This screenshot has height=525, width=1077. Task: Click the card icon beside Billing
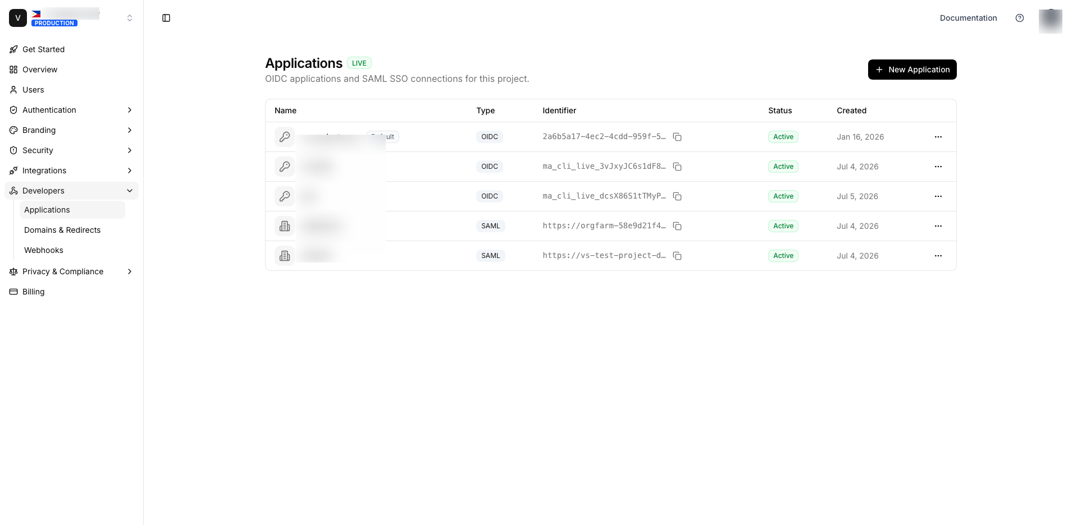(x=13, y=292)
